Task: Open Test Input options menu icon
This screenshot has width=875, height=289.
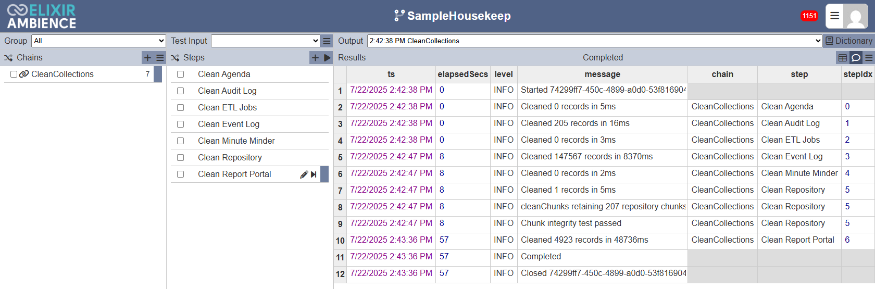Action: coord(327,41)
